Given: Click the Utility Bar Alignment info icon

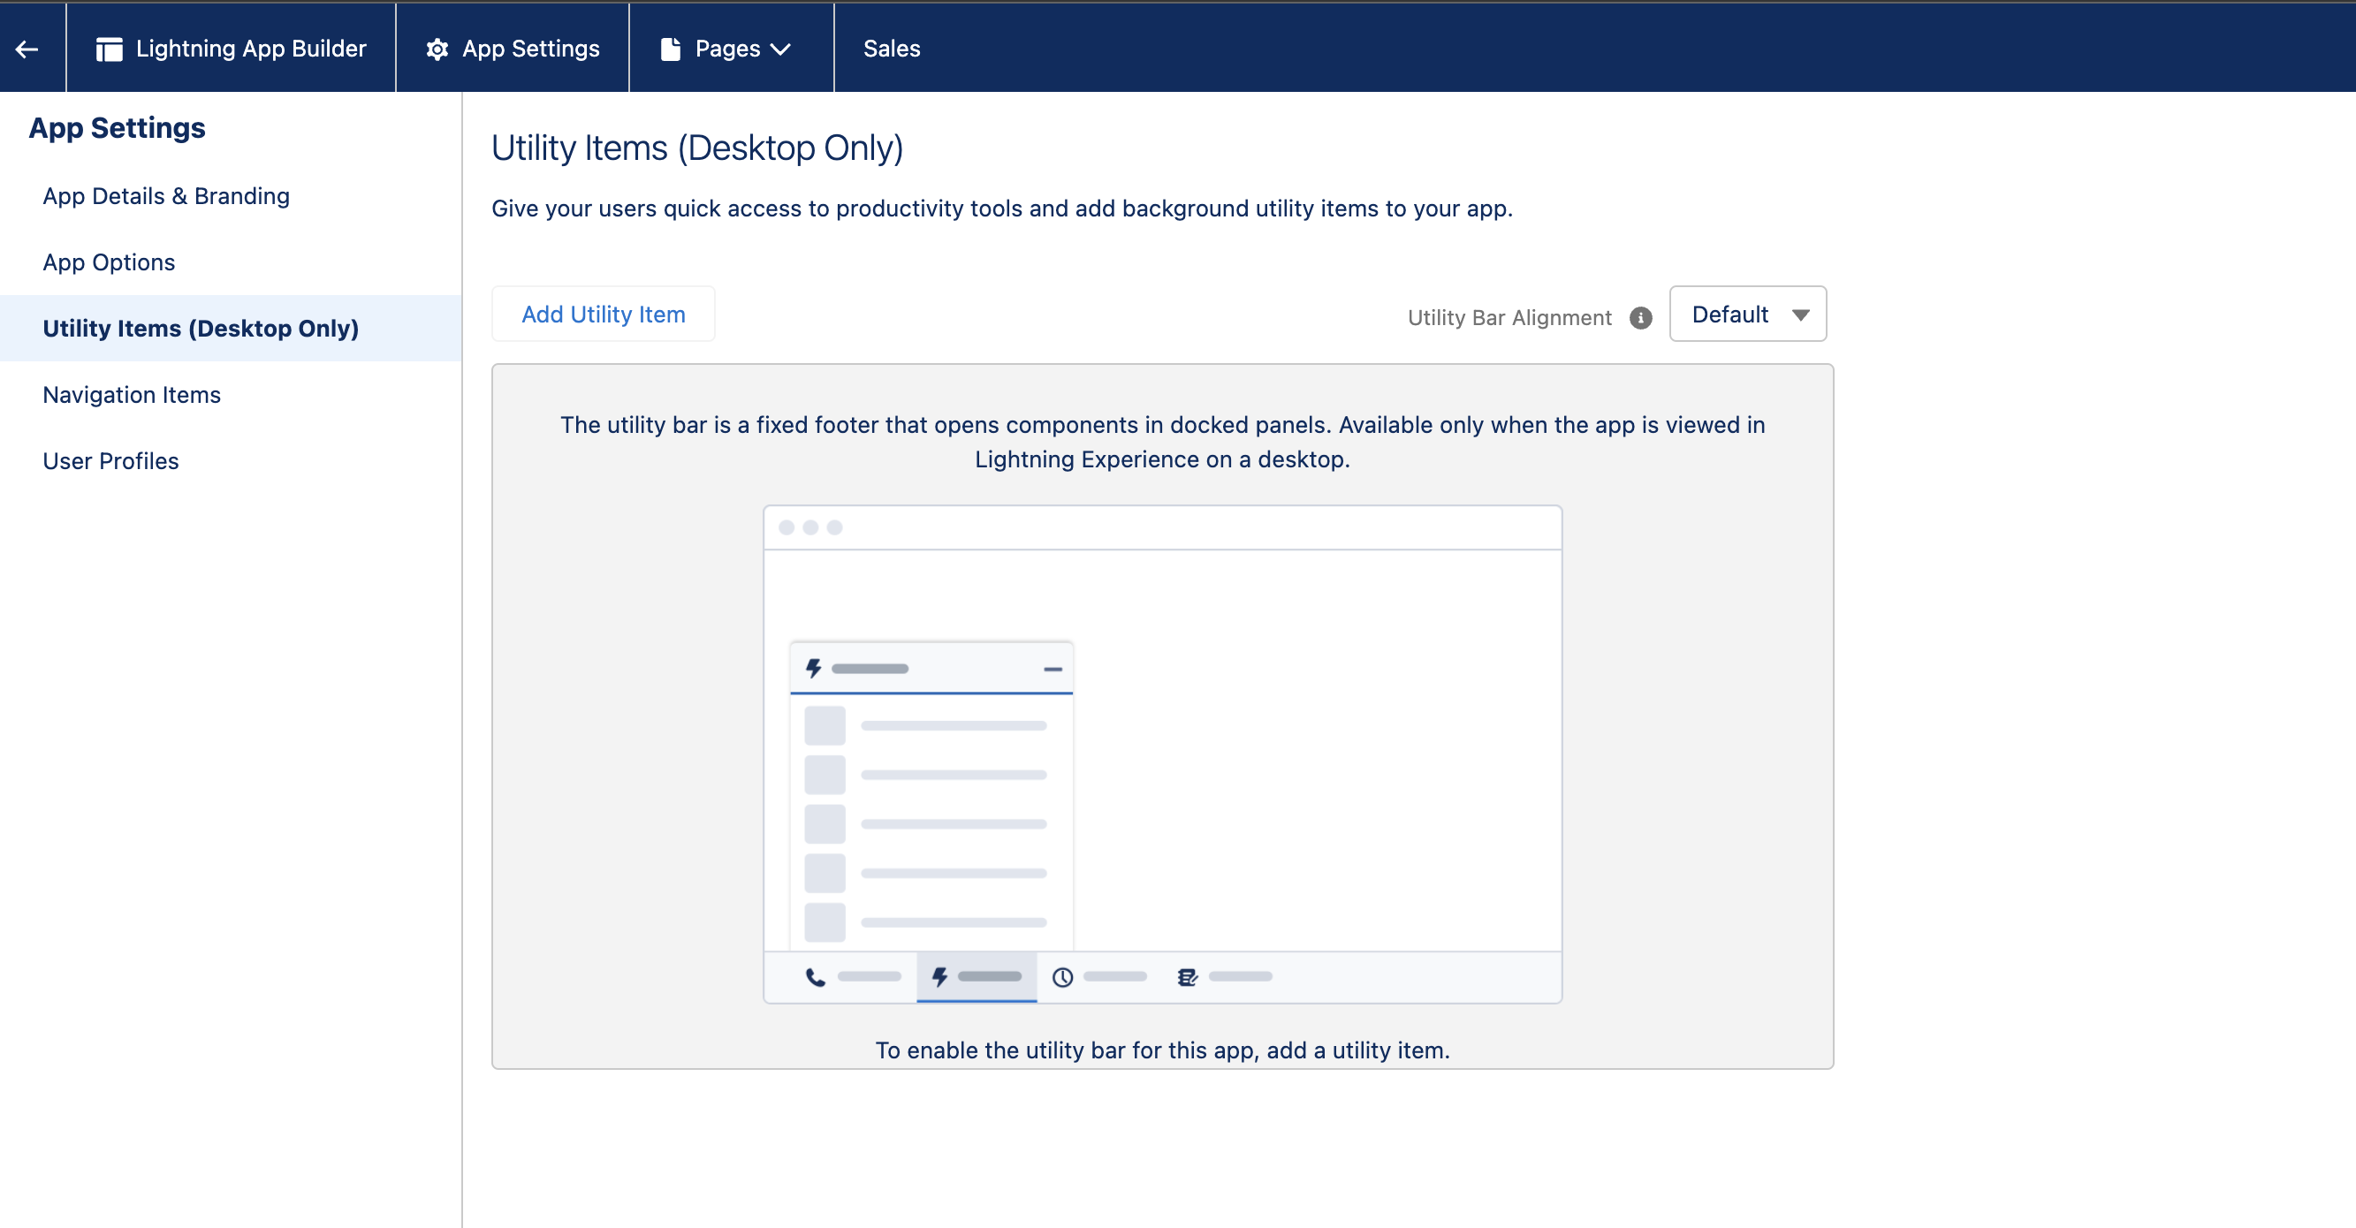Looking at the screenshot, I should tap(1641, 317).
